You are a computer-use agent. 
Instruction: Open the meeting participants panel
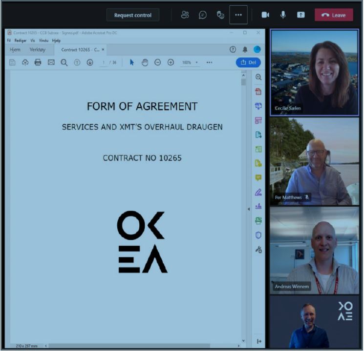point(185,15)
